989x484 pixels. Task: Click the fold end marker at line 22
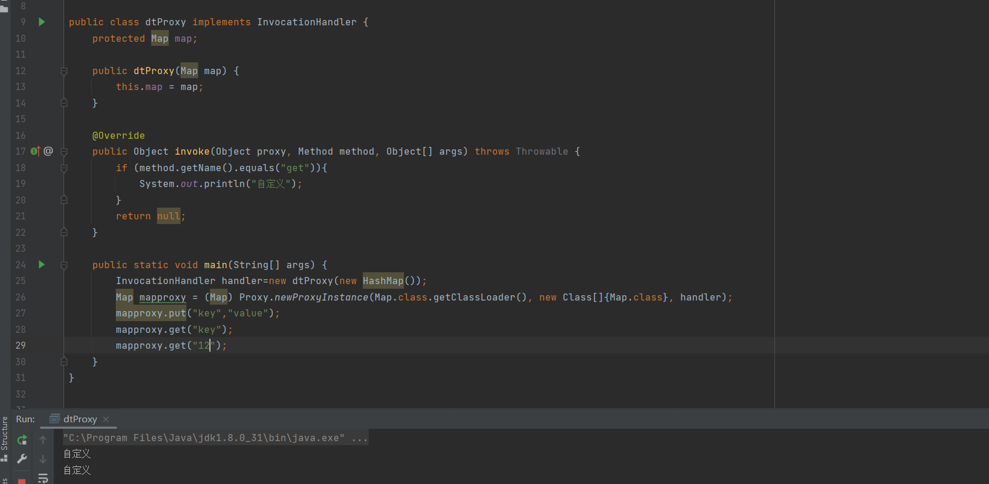coord(64,232)
